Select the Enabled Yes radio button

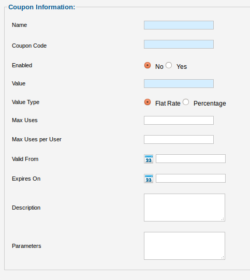(169, 65)
